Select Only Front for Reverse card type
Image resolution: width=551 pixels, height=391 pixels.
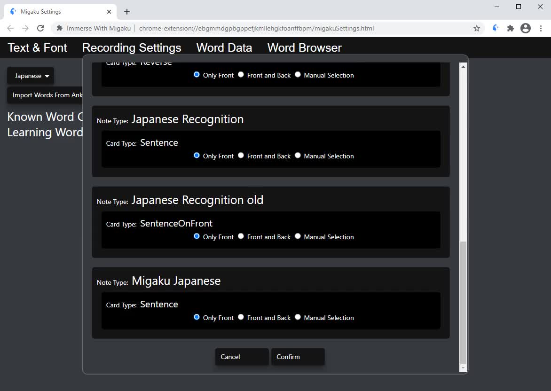pyautogui.click(x=197, y=74)
